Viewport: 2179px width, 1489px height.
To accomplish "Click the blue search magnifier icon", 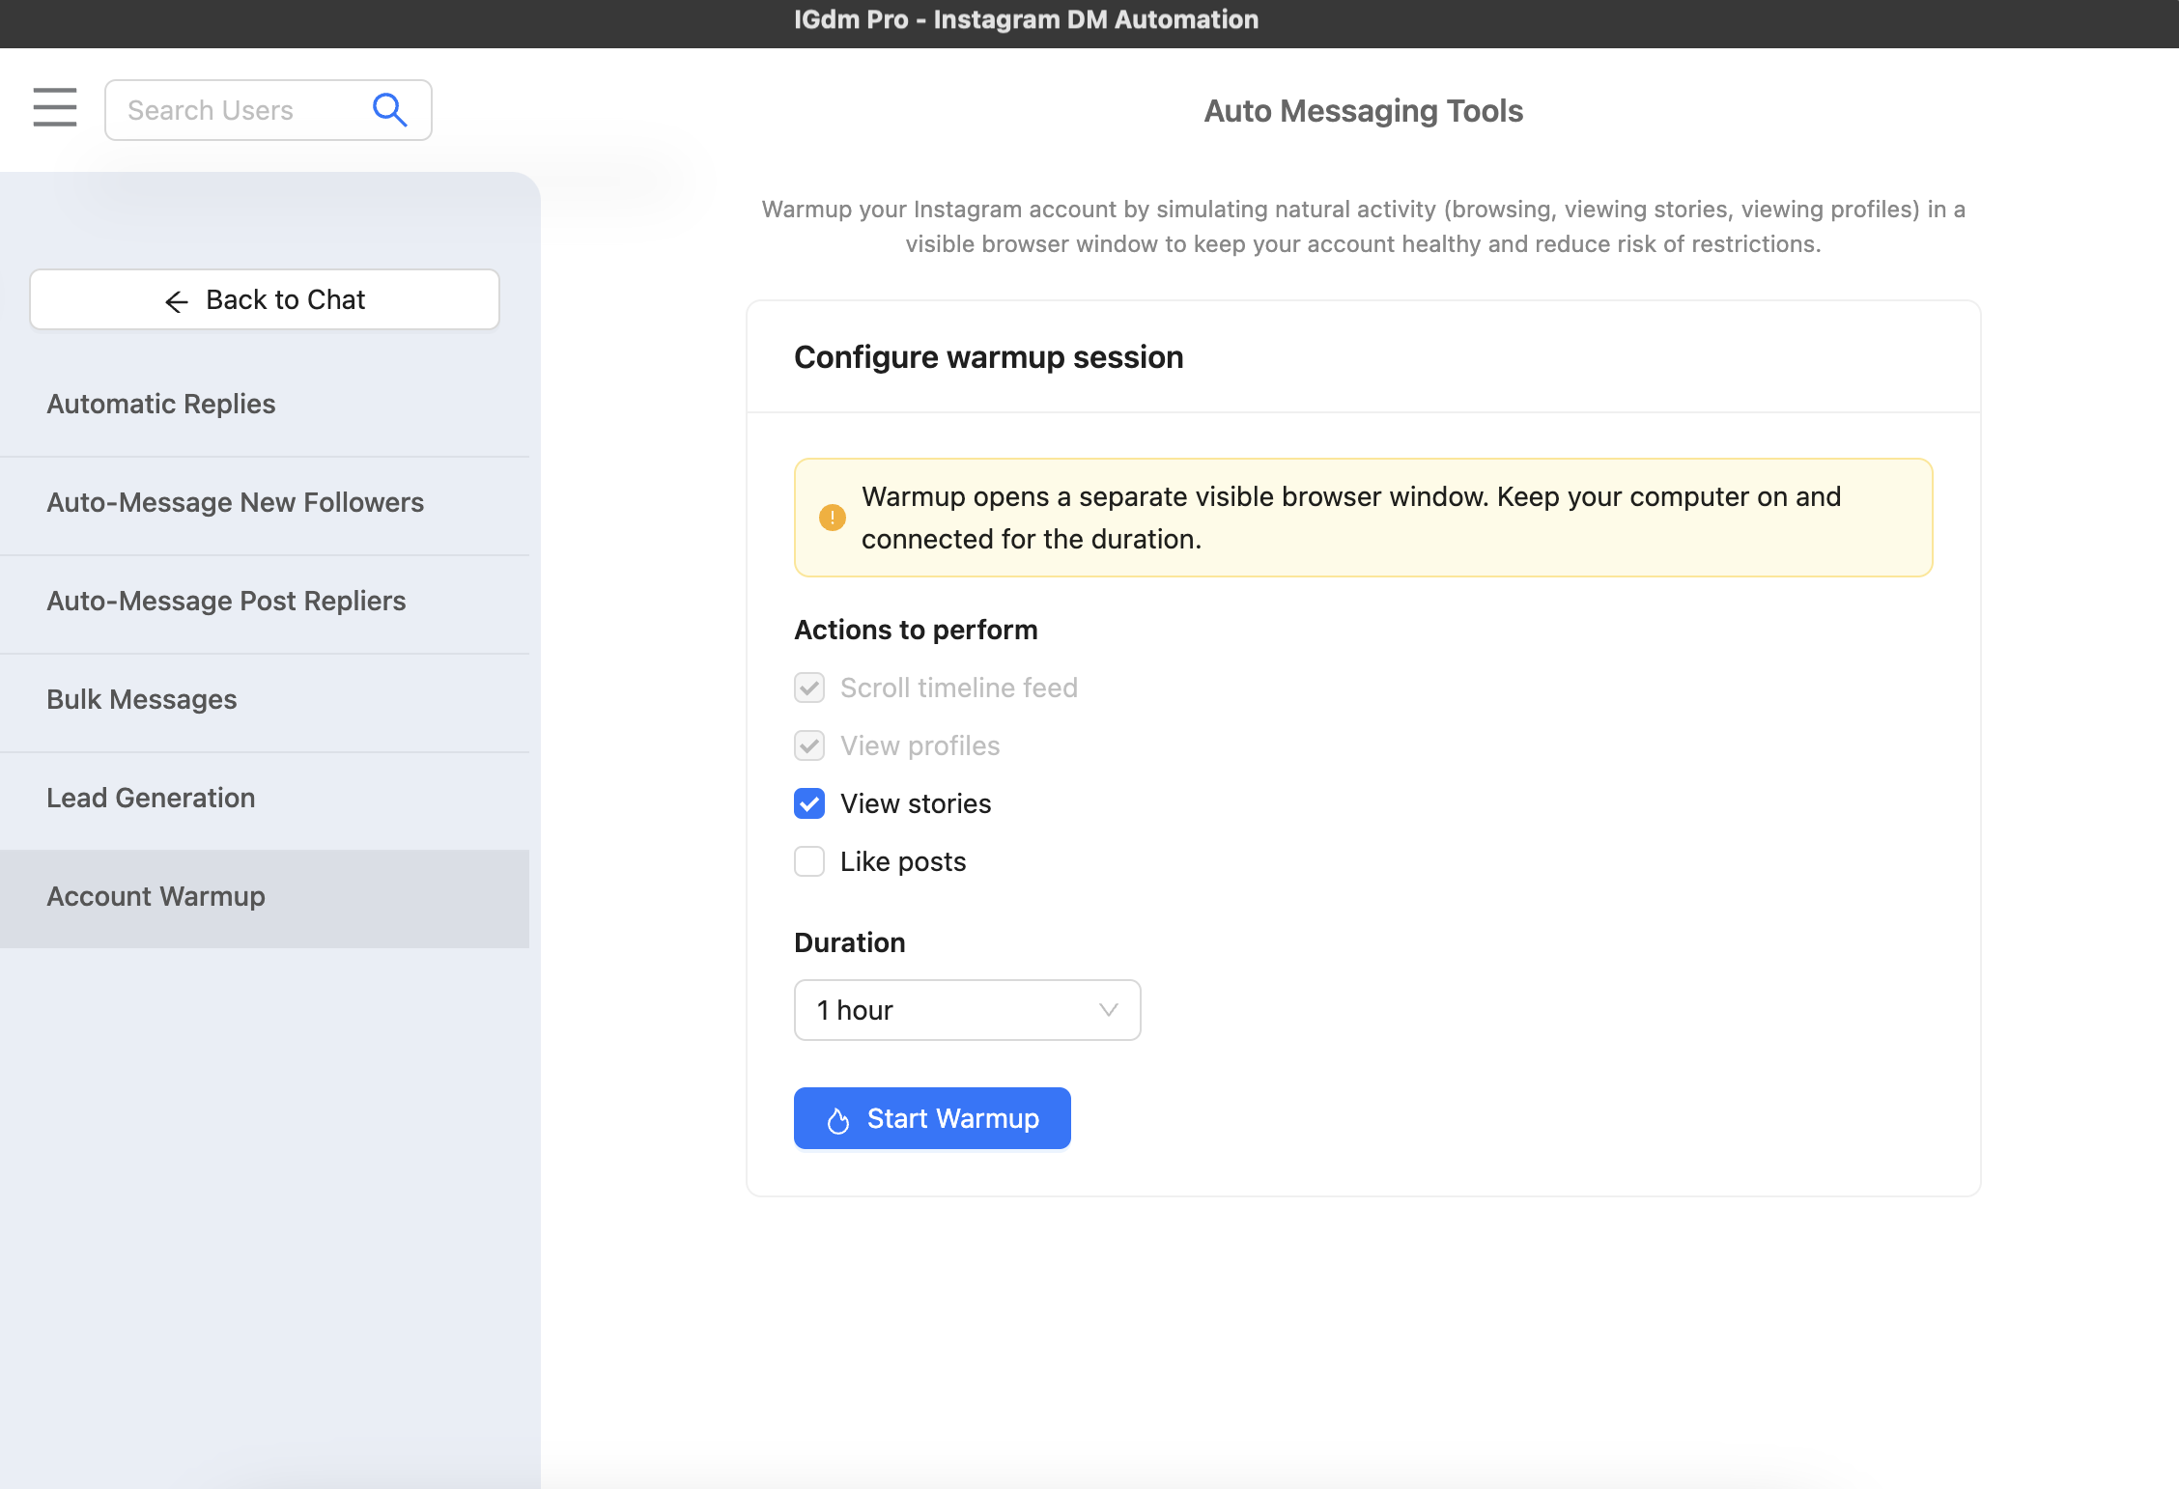I will pyautogui.click(x=389, y=110).
